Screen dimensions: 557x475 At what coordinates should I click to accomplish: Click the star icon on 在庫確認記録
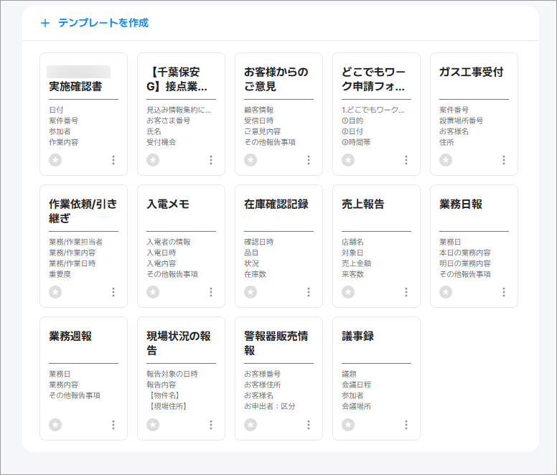point(251,292)
